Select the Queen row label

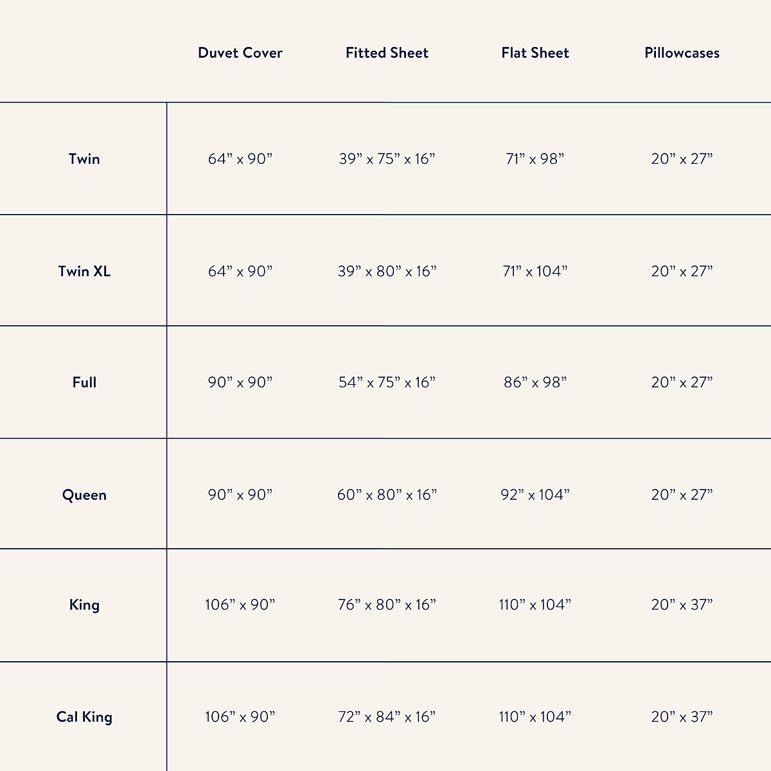(84, 495)
